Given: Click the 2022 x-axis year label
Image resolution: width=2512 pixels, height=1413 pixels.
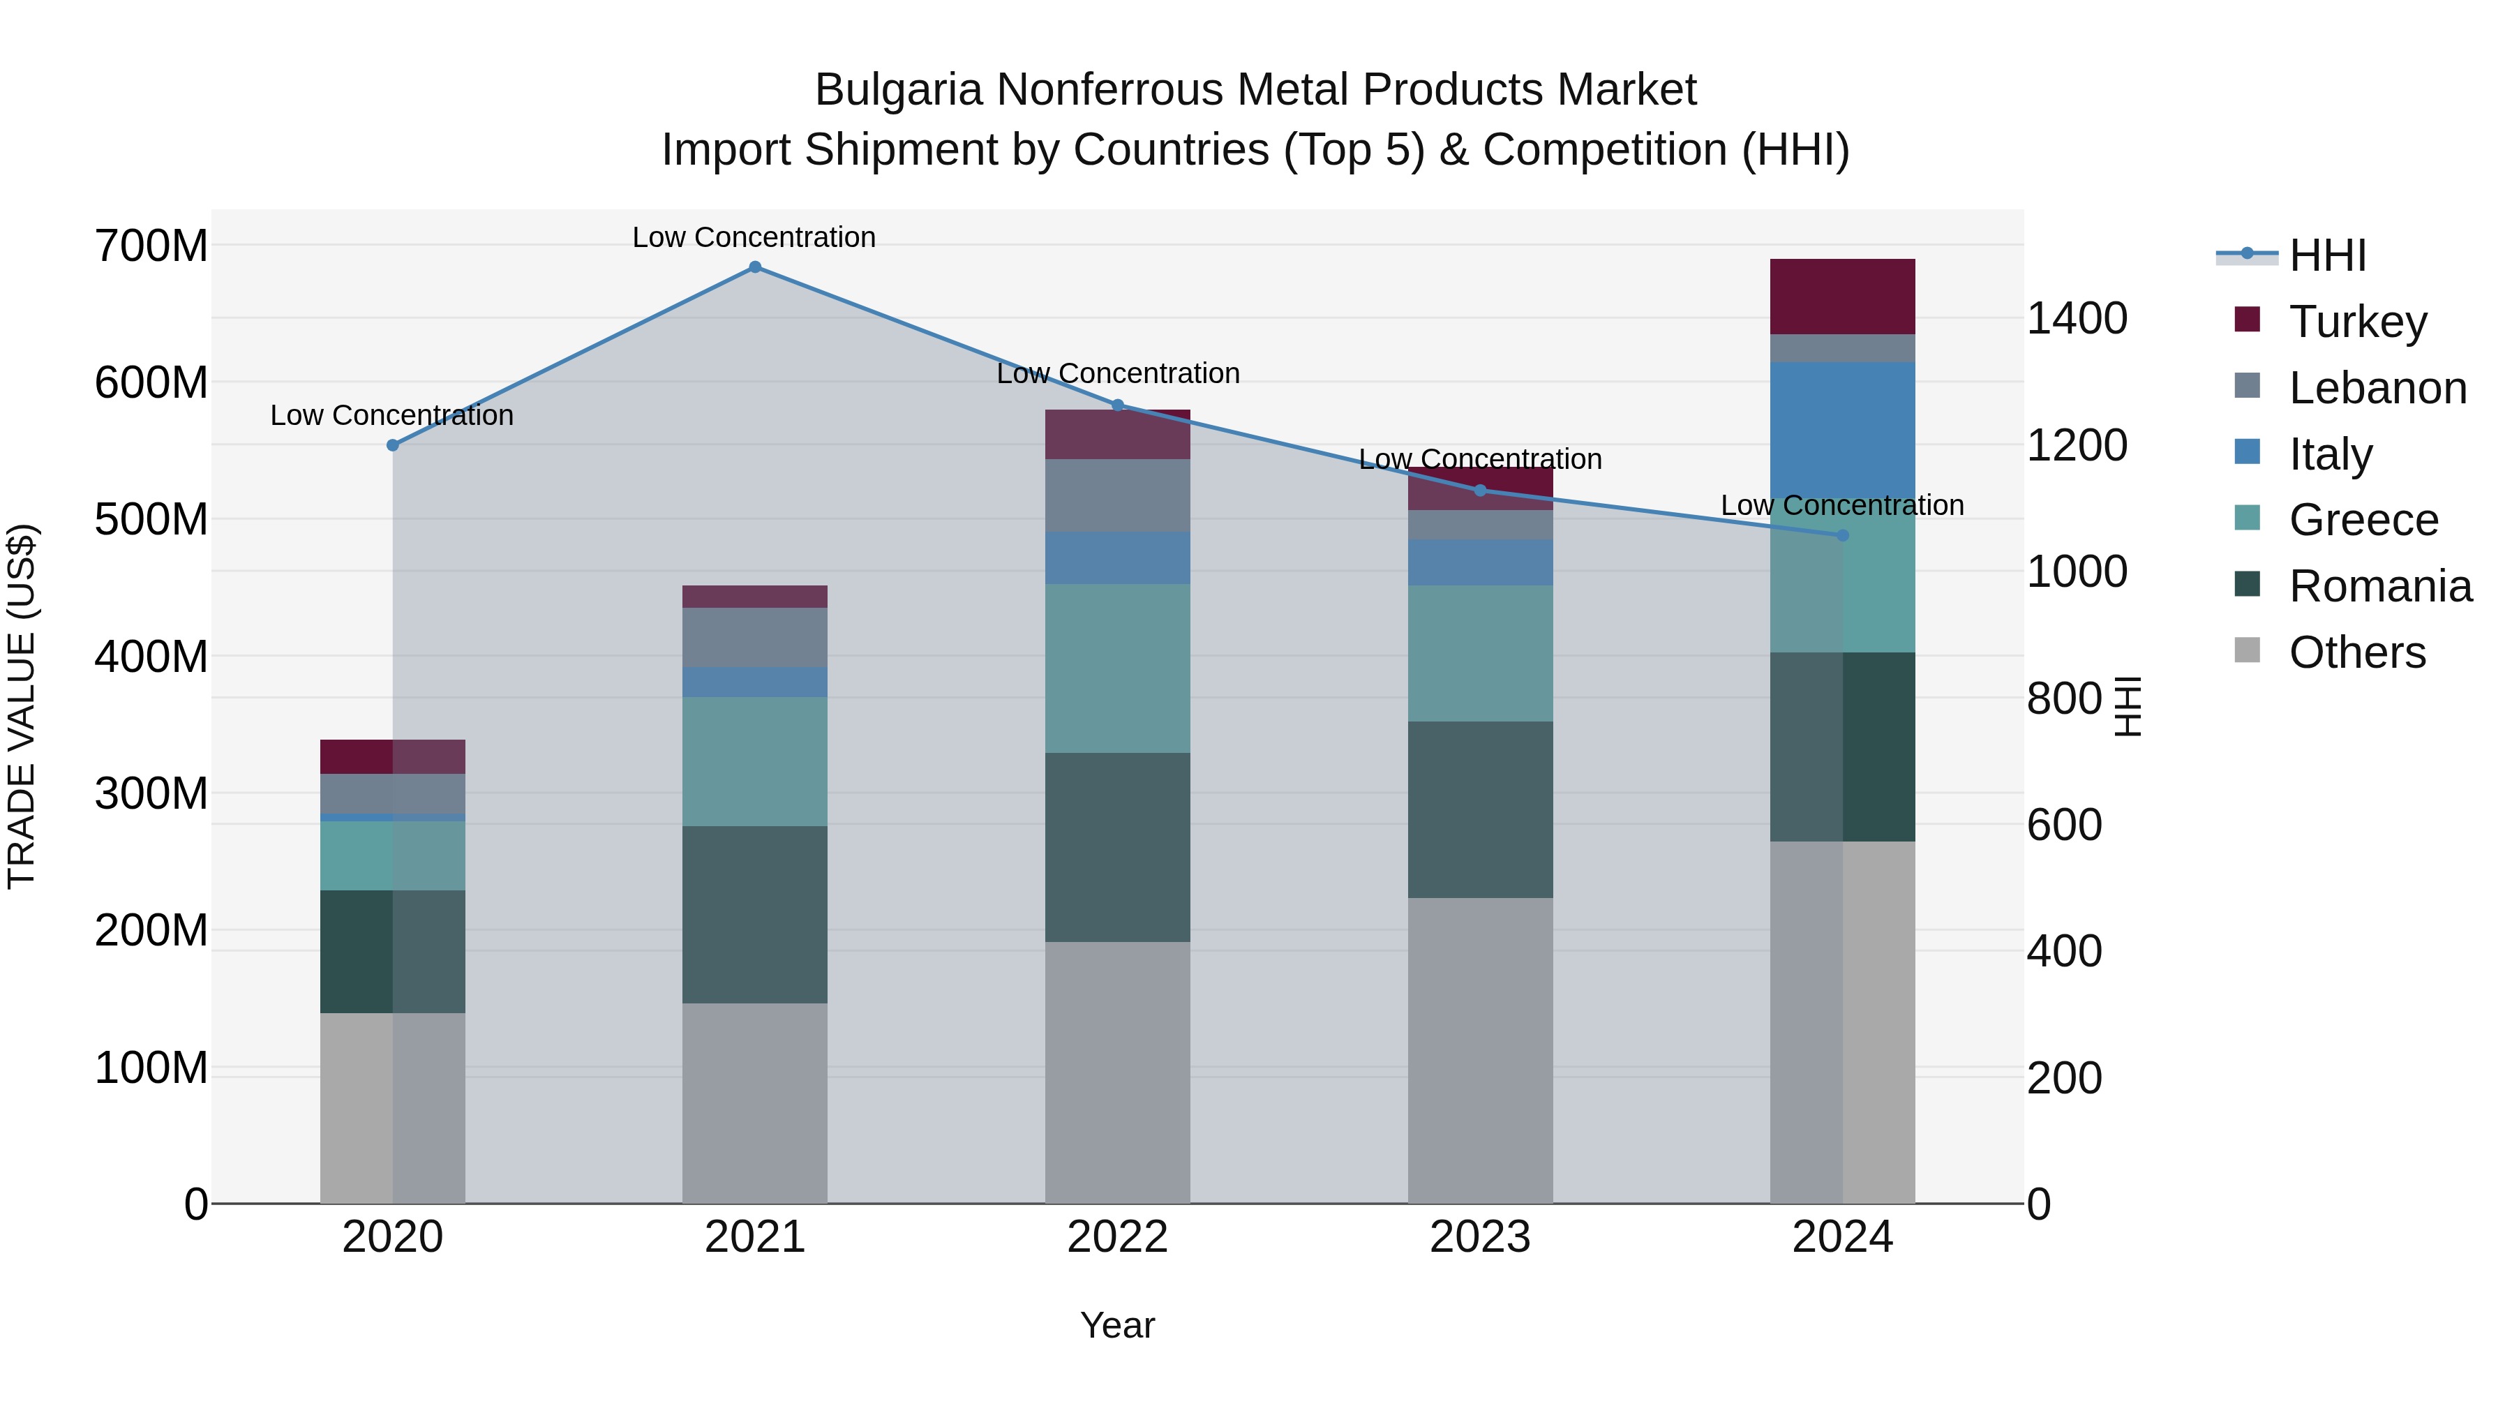Looking at the screenshot, I should click(x=1118, y=1237).
